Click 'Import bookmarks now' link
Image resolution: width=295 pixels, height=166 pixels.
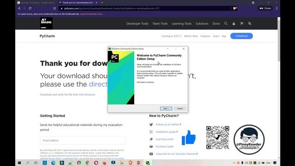(x=92, y=14)
